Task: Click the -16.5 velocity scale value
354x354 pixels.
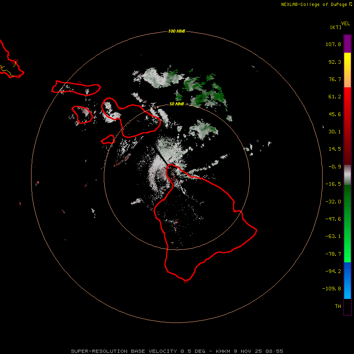Action: (x=333, y=184)
